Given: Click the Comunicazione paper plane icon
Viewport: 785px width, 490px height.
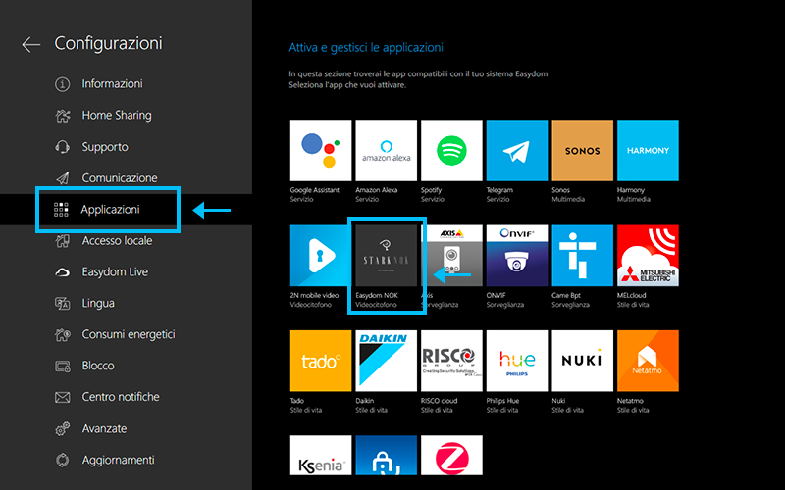Looking at the screenshot, I should [62, 178].
